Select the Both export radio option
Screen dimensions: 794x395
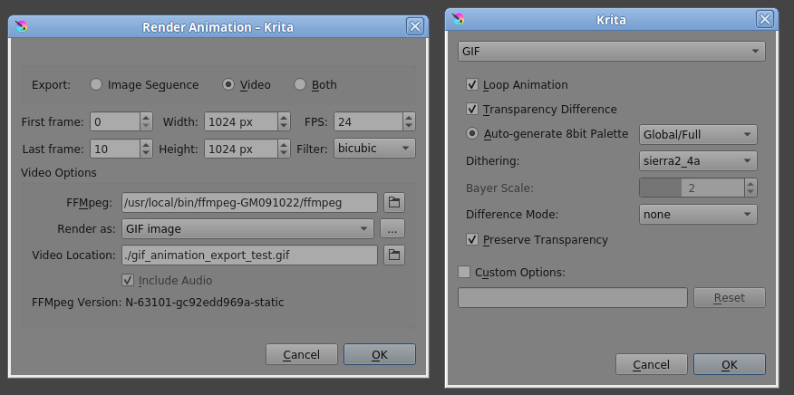coord(300,85)
